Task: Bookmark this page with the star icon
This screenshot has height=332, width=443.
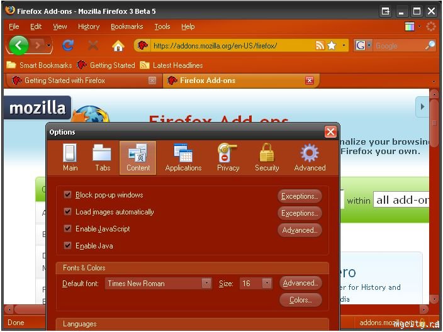Action: (332, 45)
